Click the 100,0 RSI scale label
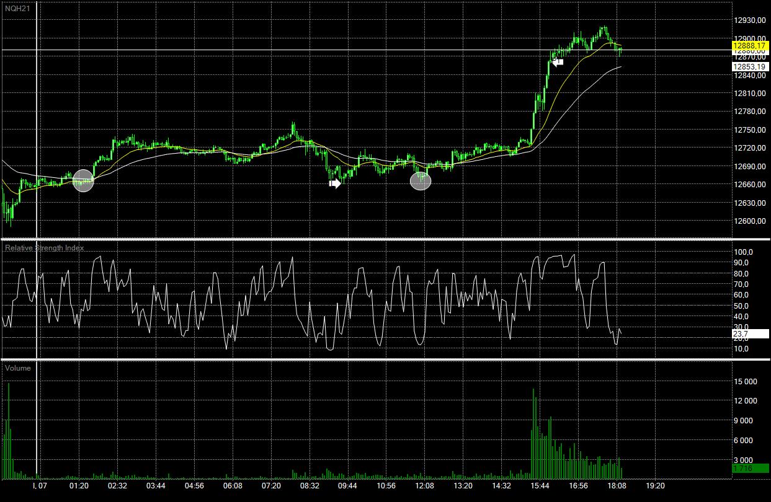 pyautogui.click(x=743, y=252)
